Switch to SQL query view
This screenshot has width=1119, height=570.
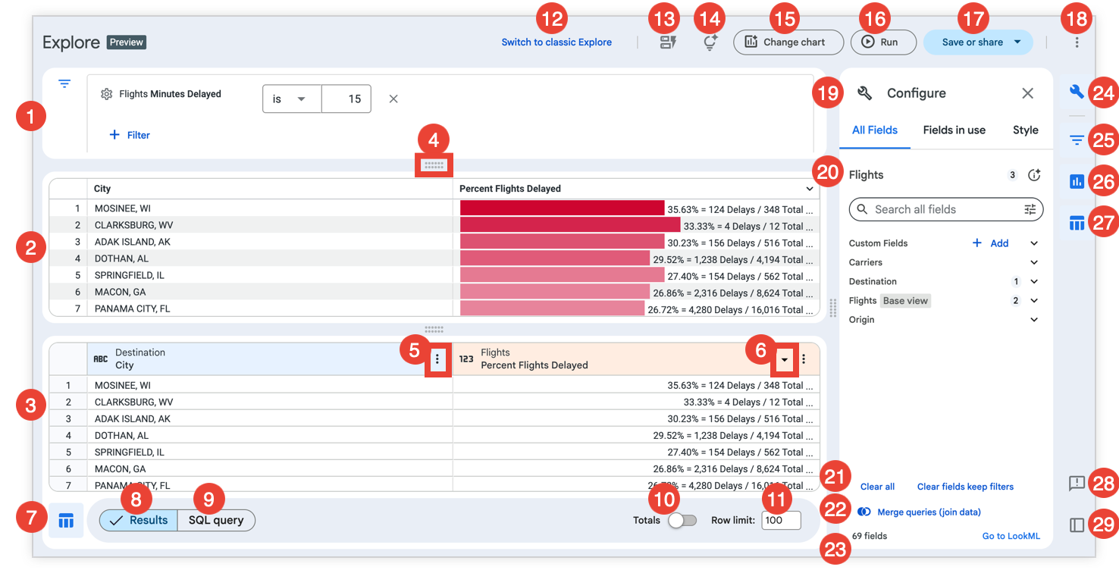pos(216,520)
